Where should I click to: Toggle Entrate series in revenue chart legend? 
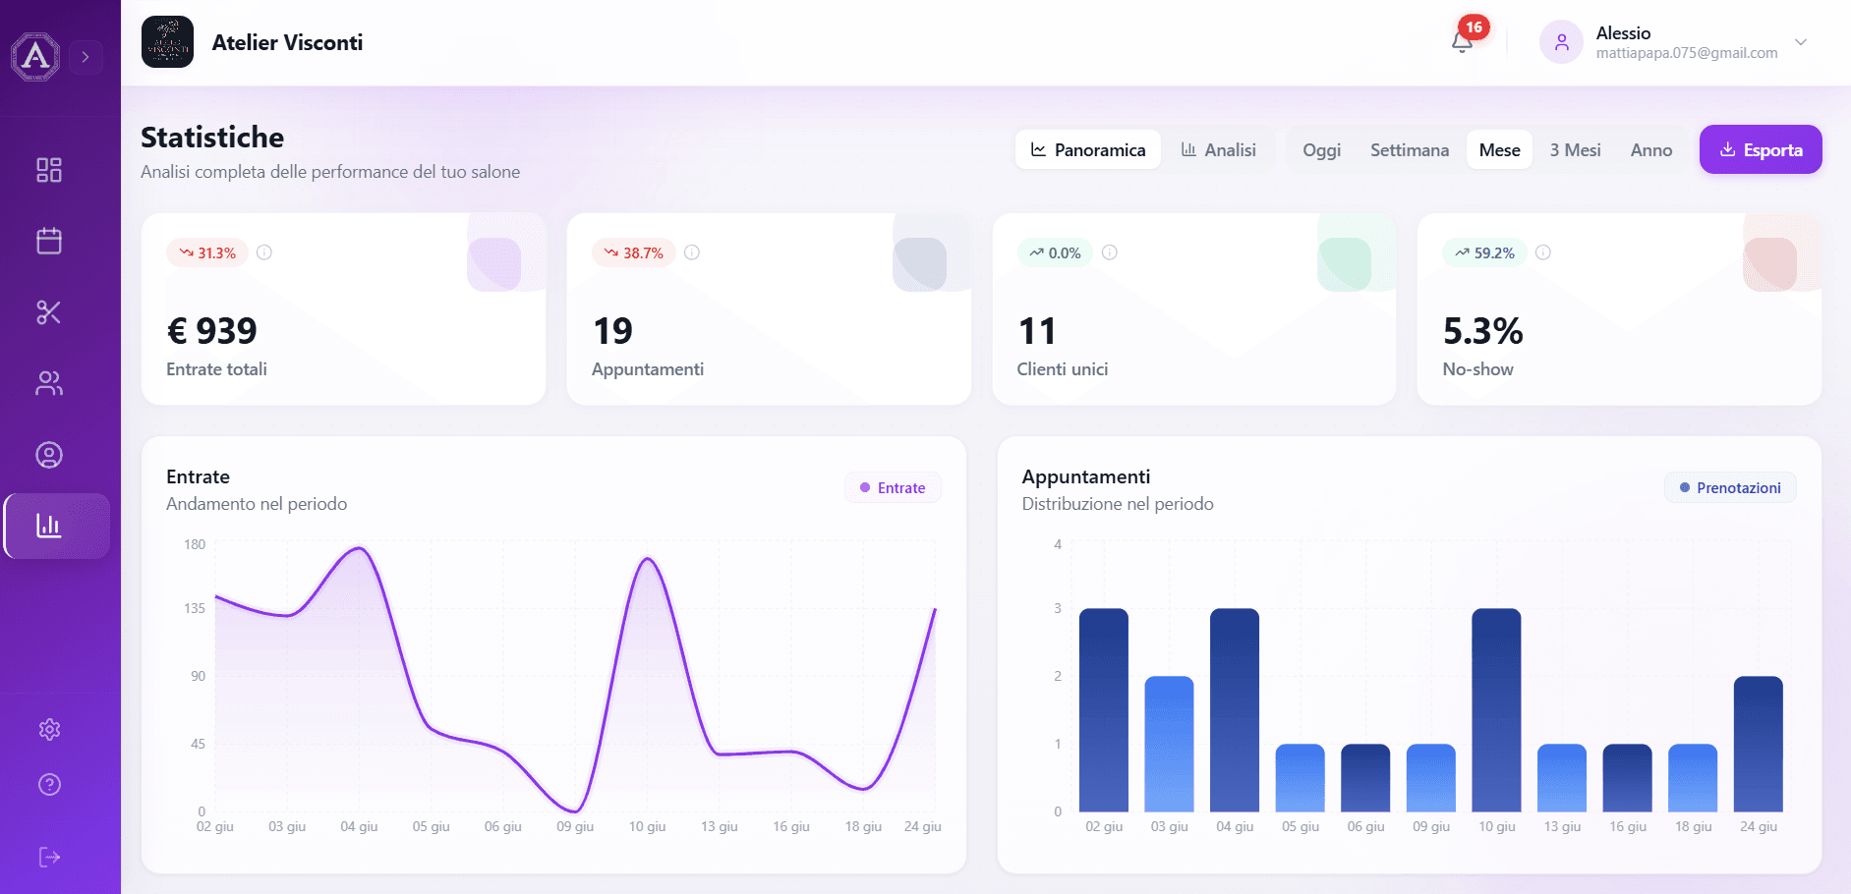[893, 487]
